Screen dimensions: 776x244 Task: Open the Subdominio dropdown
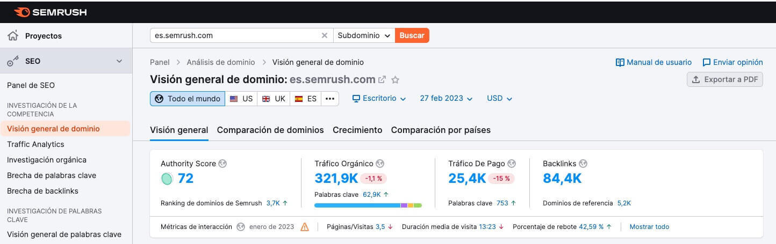click(364, 35)
